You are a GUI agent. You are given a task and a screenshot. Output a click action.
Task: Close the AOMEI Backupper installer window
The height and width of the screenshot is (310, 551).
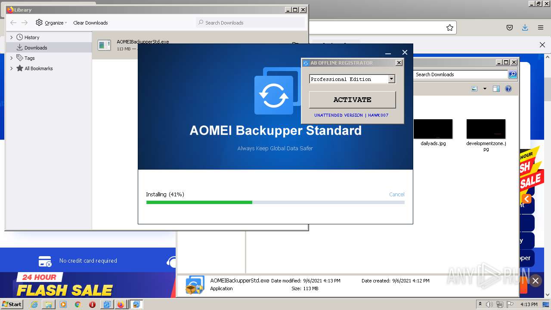(405, 53)
